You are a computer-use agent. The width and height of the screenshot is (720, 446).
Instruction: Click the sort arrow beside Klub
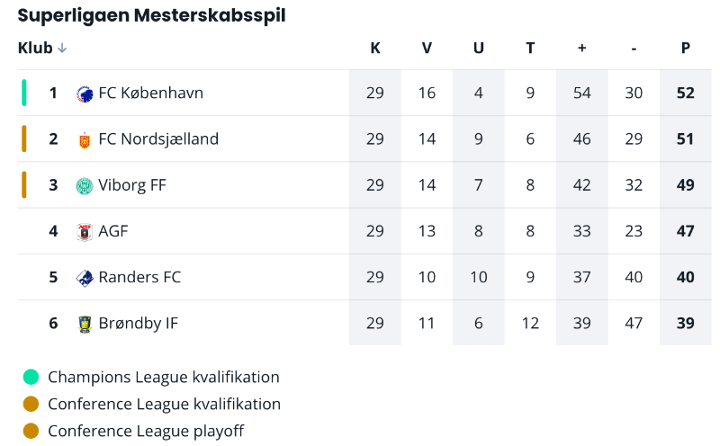[x=62, y=49]
